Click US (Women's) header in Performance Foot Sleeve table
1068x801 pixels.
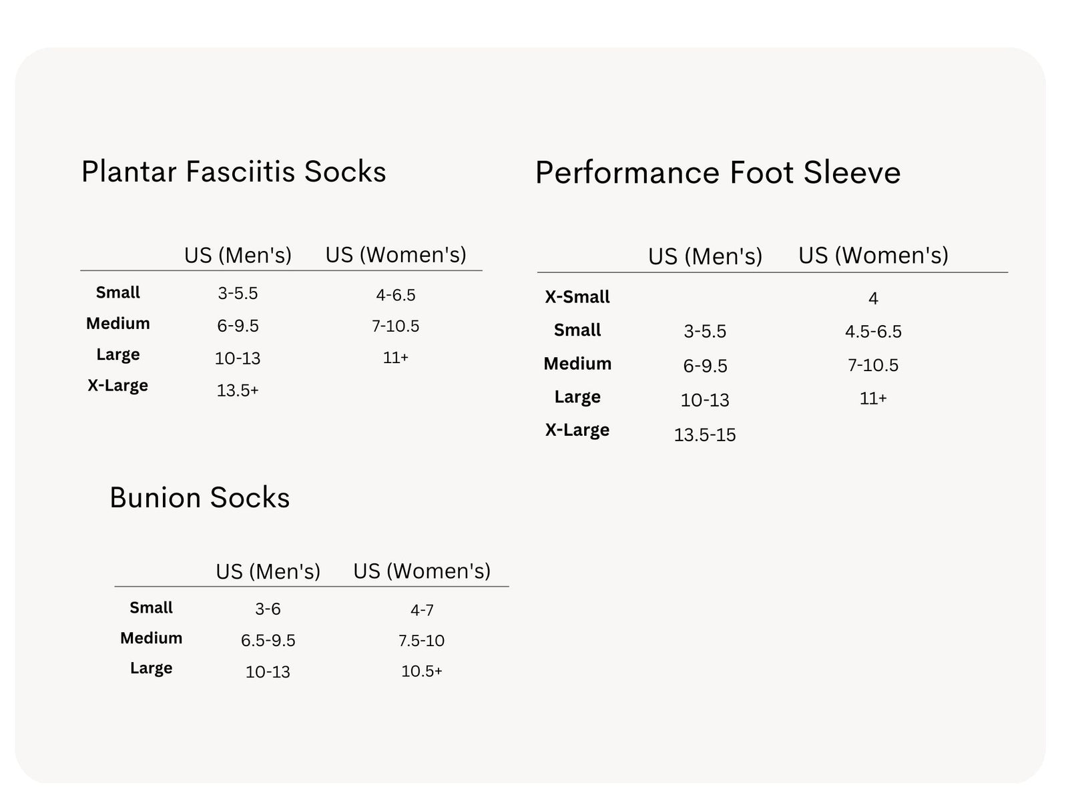click(x=873, y=255)
